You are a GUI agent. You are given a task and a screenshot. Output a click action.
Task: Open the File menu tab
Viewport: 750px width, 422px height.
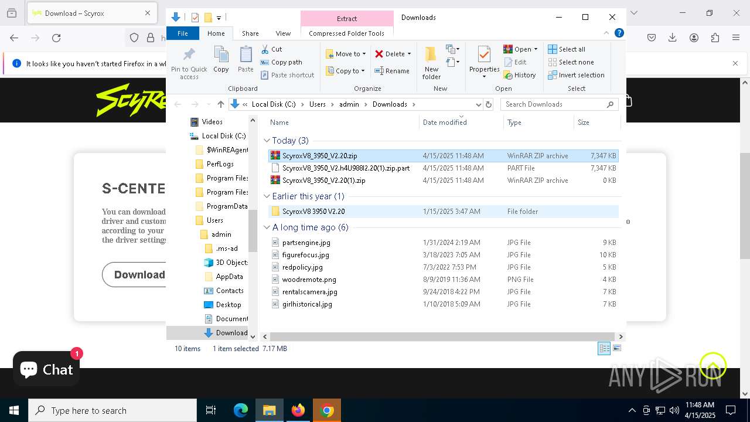[x=183, y=33]
